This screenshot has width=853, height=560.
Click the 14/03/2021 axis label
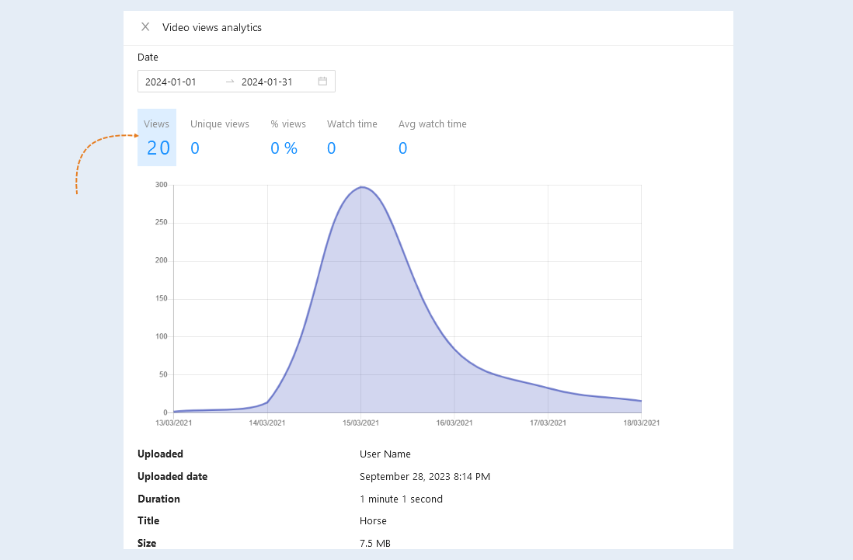pos(267,423)
